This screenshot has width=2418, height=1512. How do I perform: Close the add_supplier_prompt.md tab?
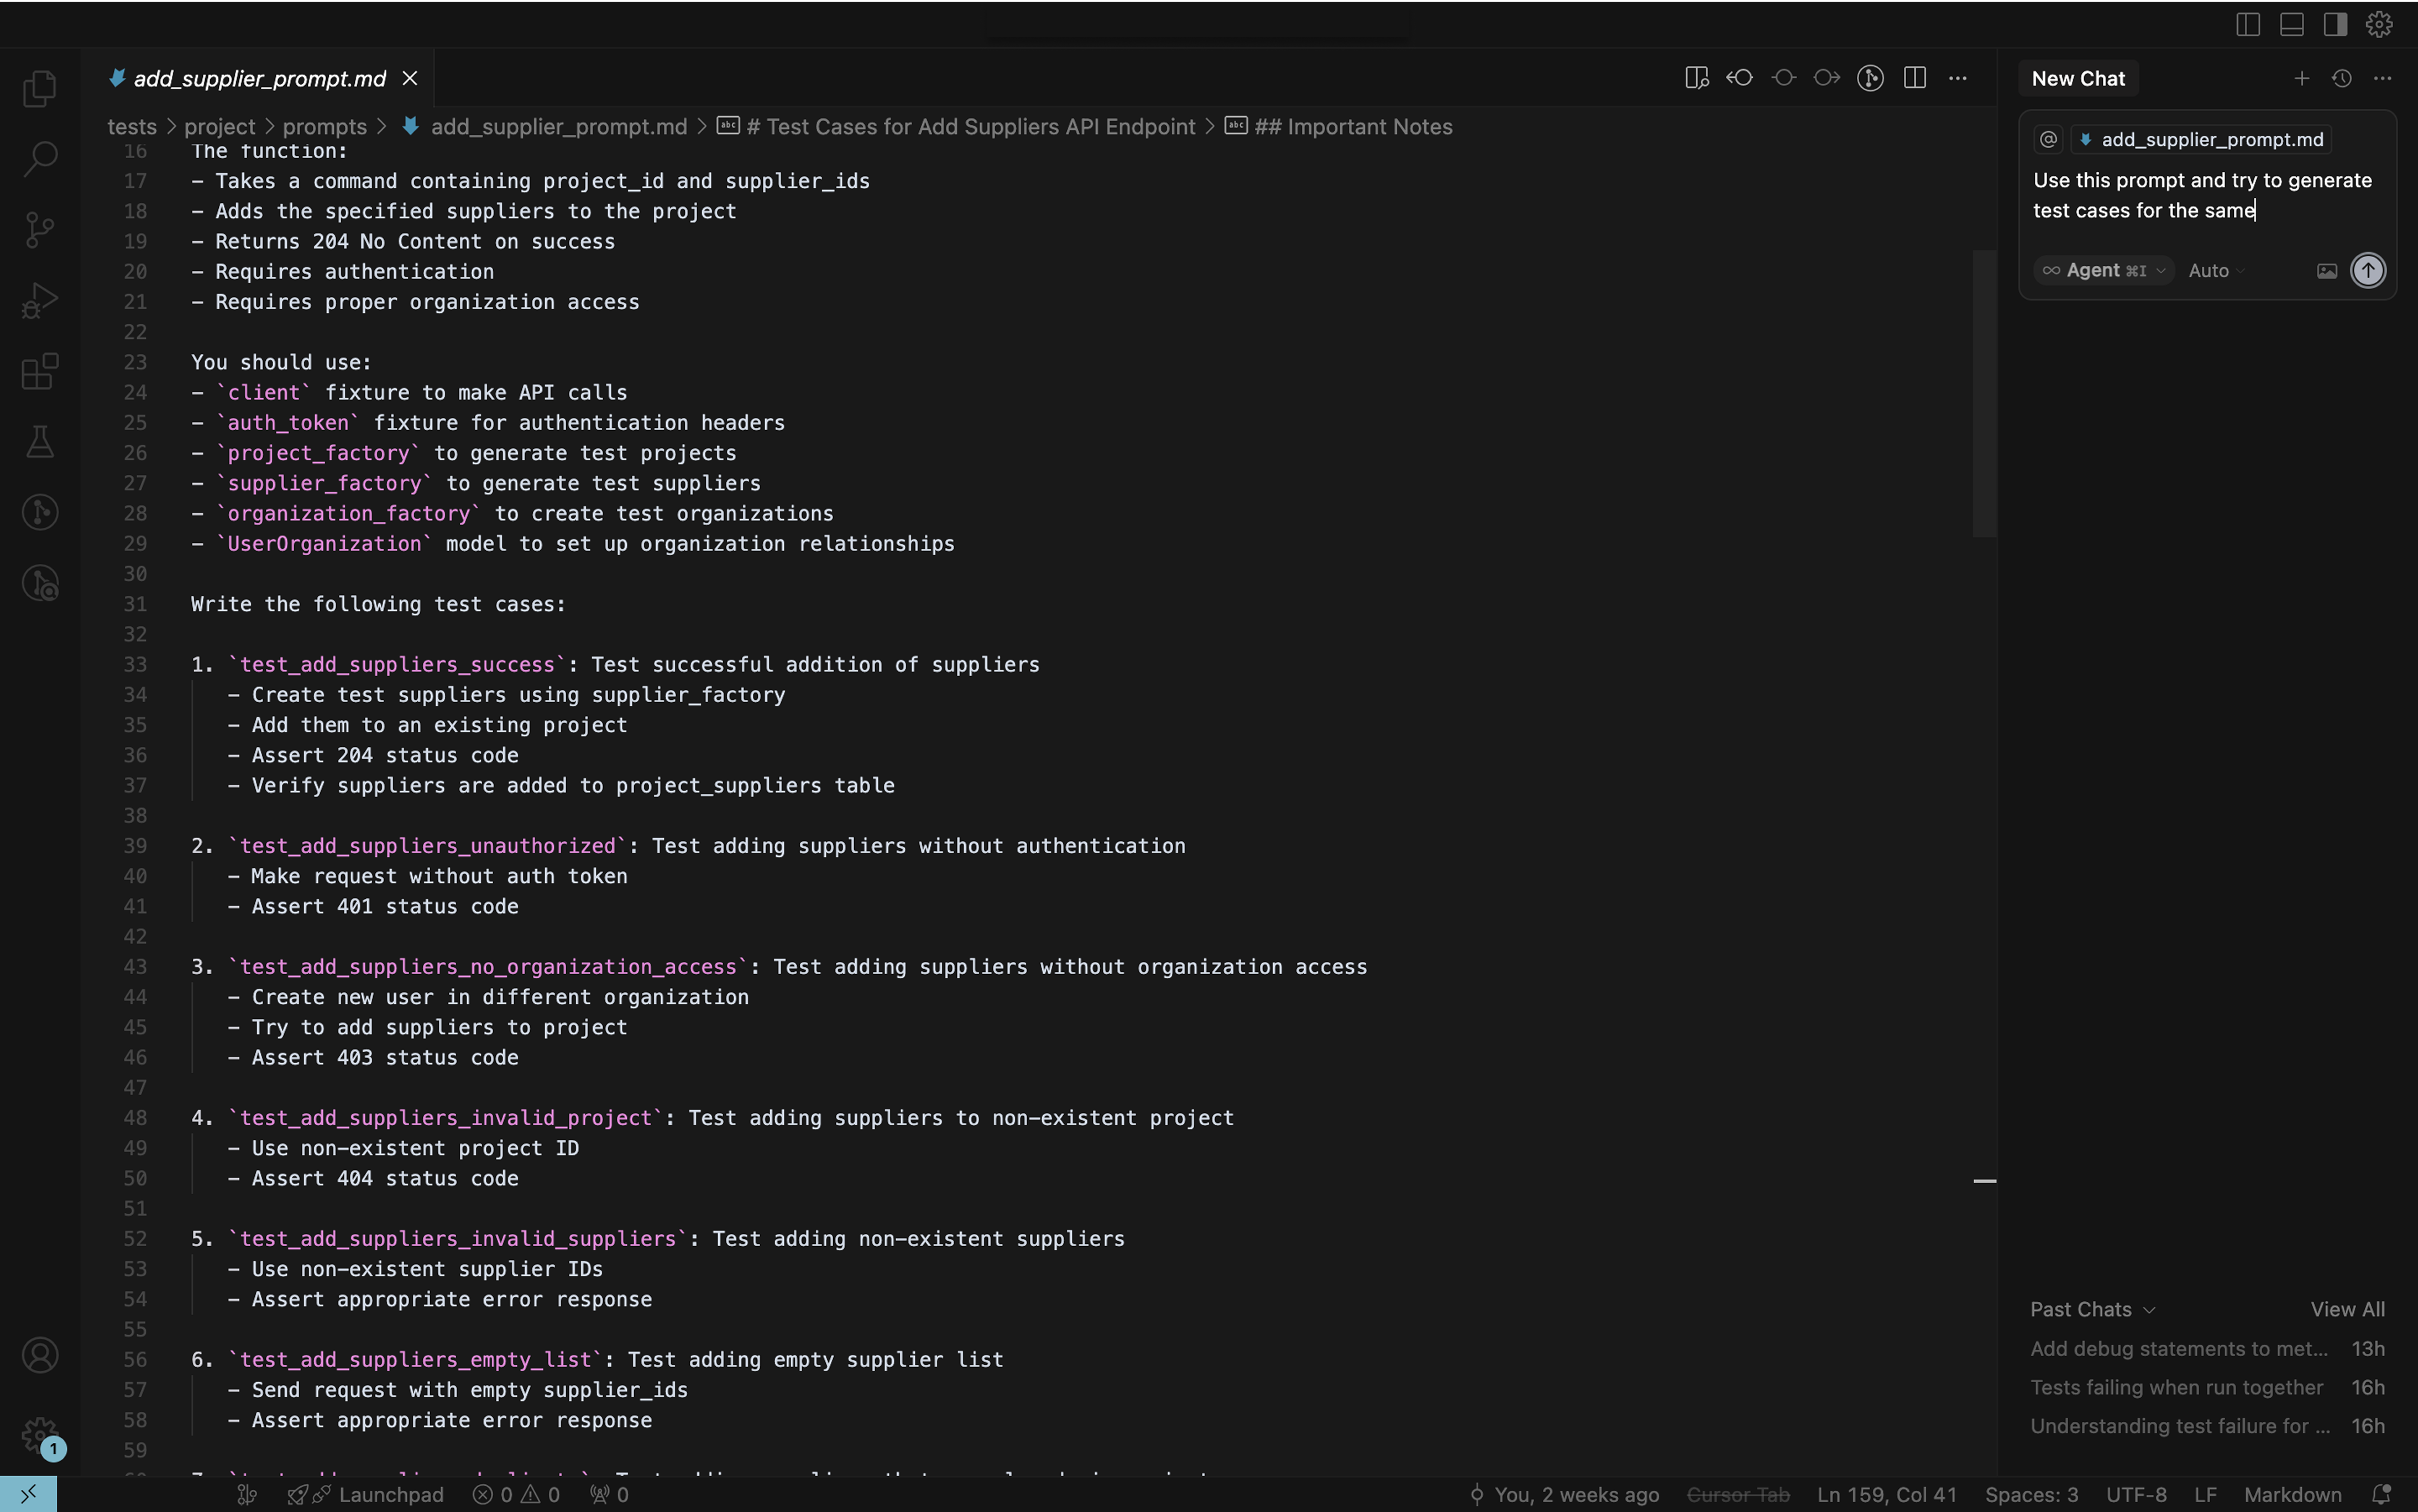tap(410, 78)
